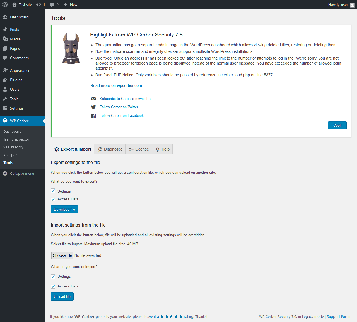Click the WordPress logo icon in admin bar
This screenshot has width=357, height=322.
click(5, 4)
